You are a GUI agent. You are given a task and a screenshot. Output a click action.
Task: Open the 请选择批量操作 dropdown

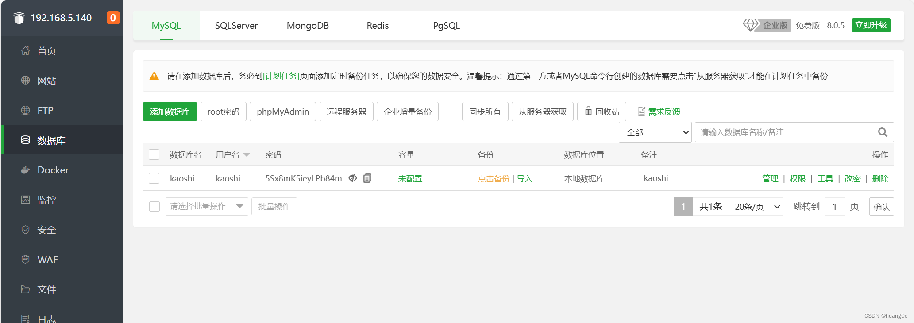(207, 207)
